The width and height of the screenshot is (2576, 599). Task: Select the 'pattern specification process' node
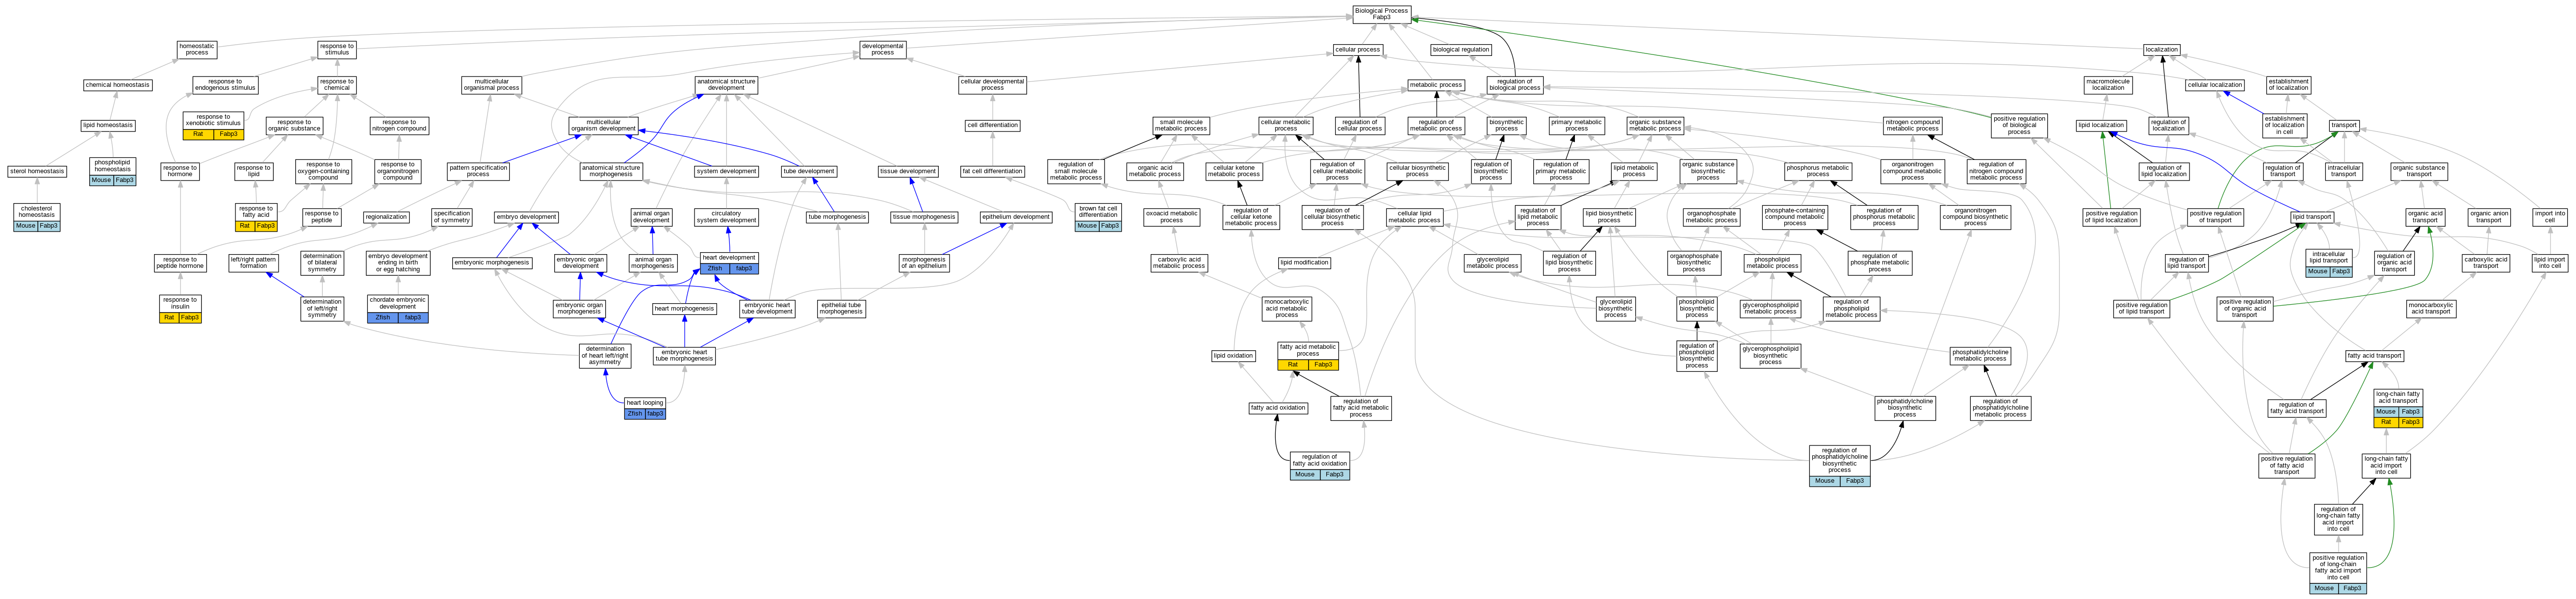(478, 171)
